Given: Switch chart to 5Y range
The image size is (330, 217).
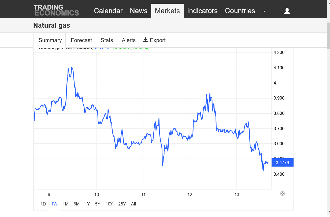Looking at the screenshot, I should point(98,204).
